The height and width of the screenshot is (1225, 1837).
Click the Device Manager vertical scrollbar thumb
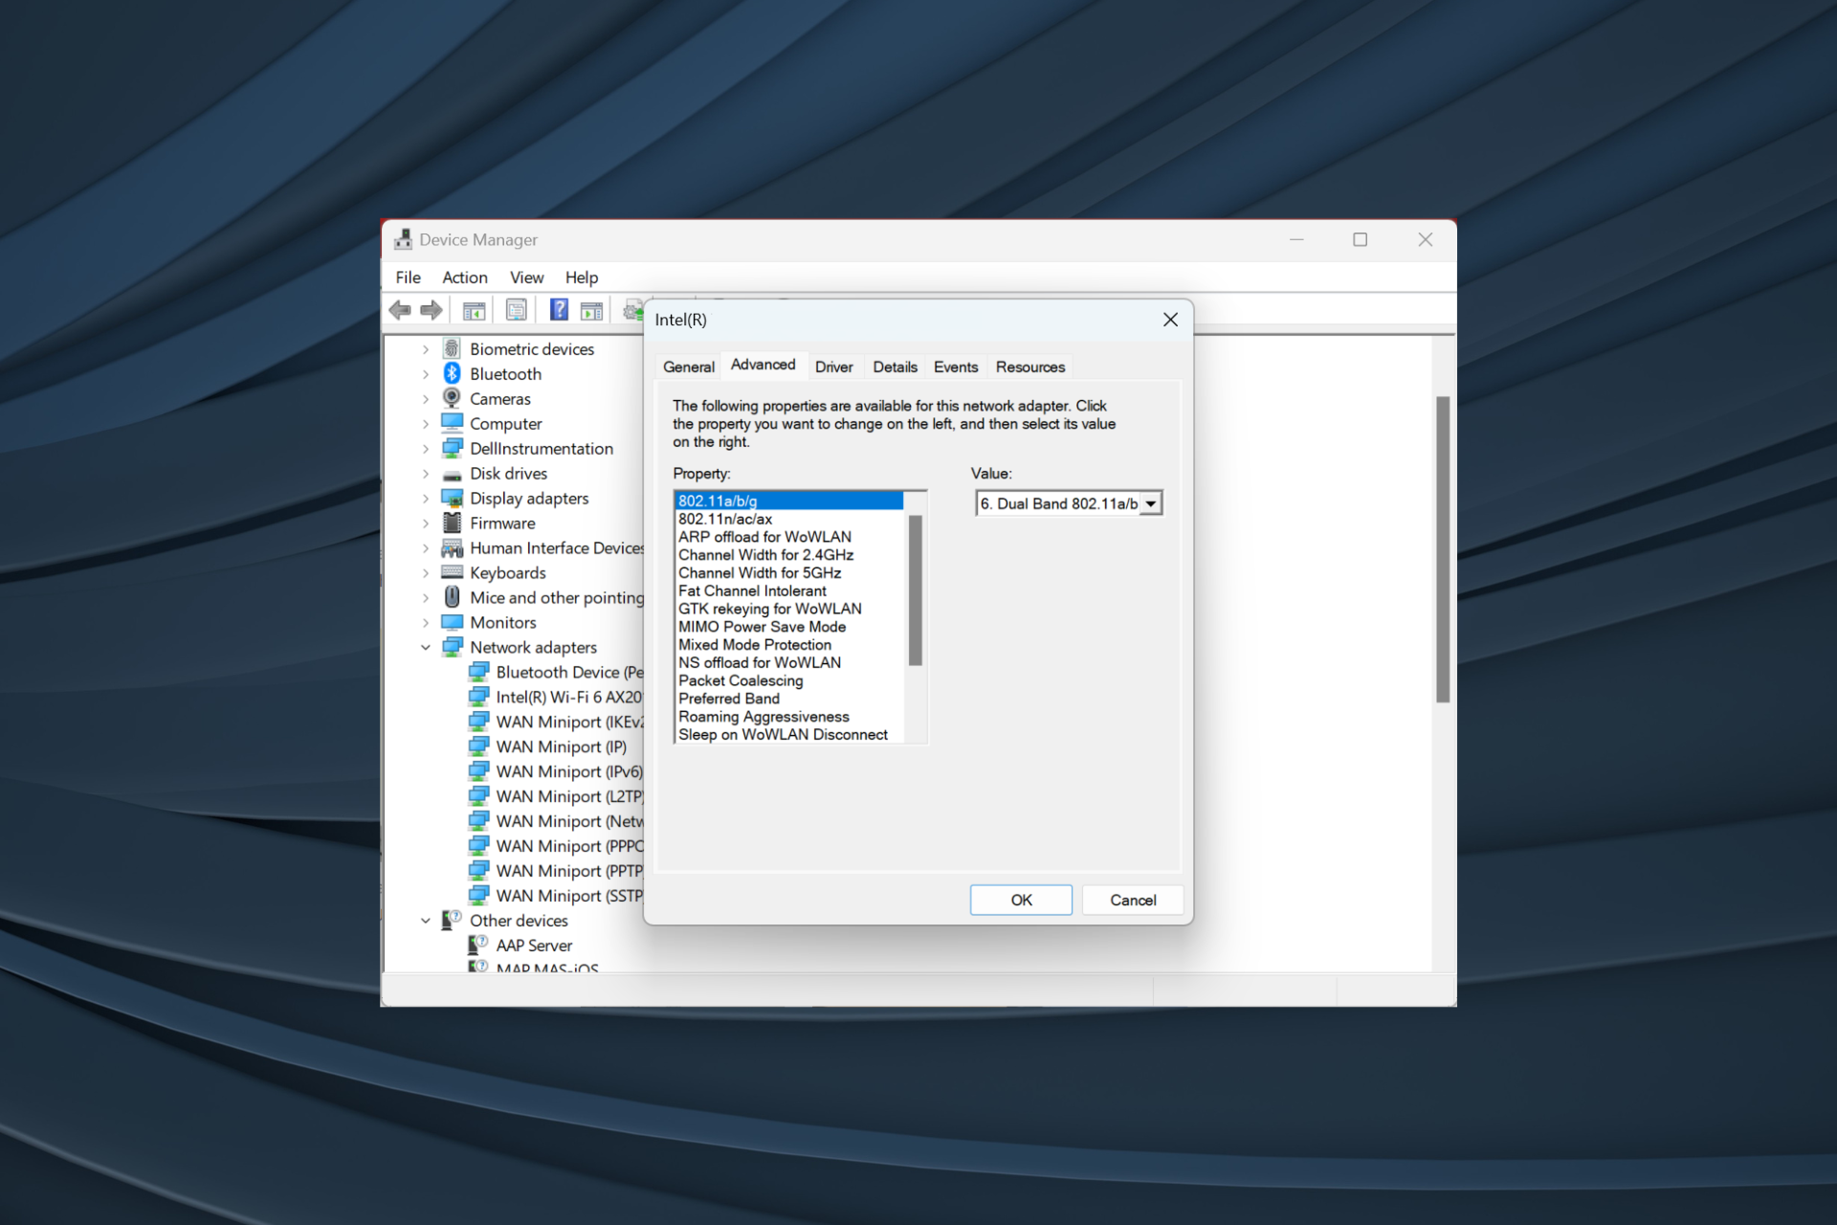click(x=1443, y=549)
